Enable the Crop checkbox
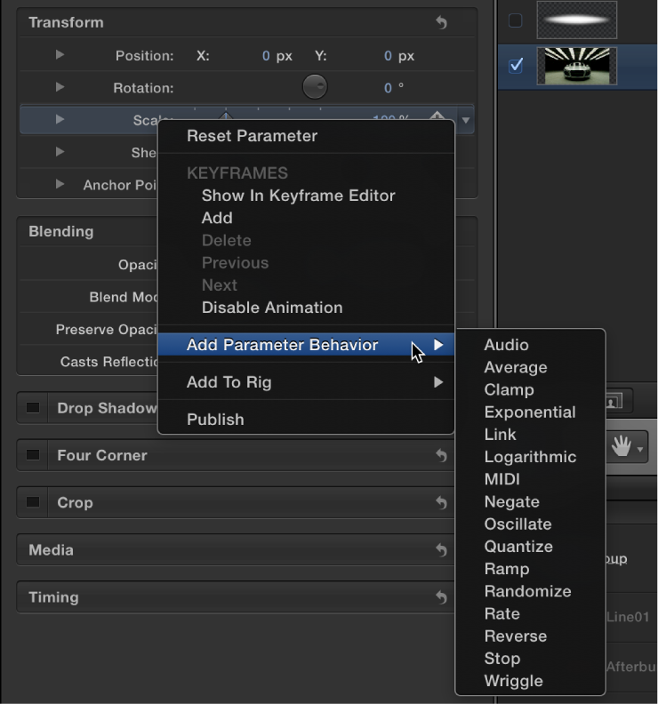658x704 pixels. [x=33, y=502]
